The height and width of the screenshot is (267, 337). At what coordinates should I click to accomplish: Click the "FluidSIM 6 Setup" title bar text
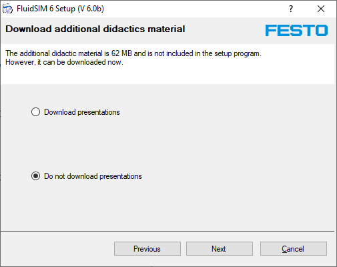[46, 9]
